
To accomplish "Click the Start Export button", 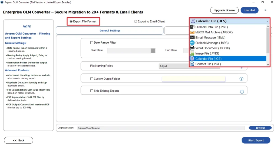I will click(x=256, y=140).
